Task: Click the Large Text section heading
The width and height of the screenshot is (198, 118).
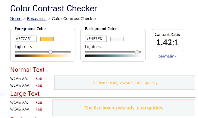Action: [25, 93]
